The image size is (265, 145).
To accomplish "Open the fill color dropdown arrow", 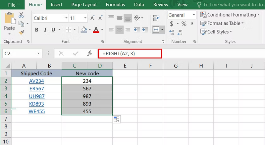I will 90,30.
